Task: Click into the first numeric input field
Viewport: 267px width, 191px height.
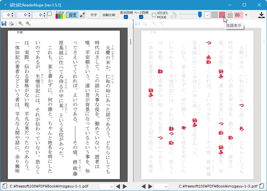Action: click(x=6, y=15)
